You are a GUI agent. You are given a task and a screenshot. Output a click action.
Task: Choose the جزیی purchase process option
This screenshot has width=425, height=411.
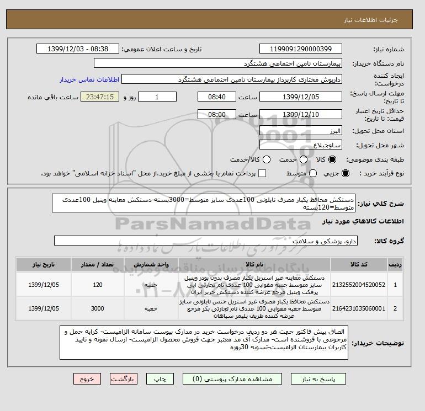346,173
